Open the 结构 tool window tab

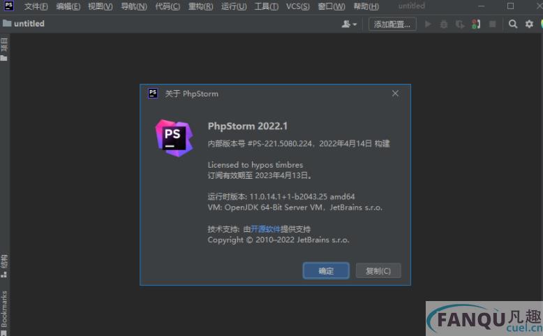click(x=4, y=266)
